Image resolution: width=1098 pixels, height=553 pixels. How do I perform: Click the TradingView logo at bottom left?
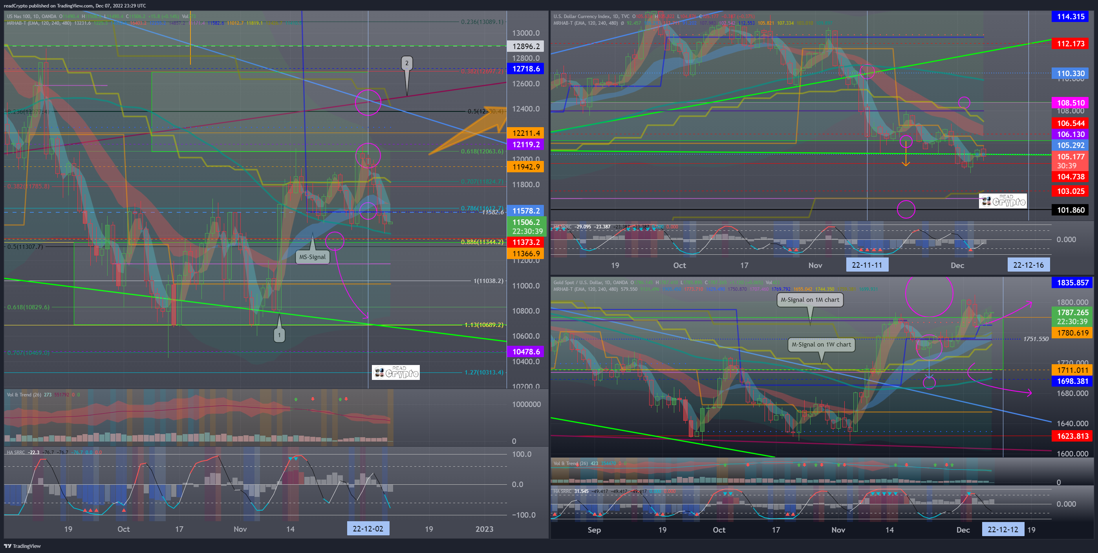[x=23, y=546]
